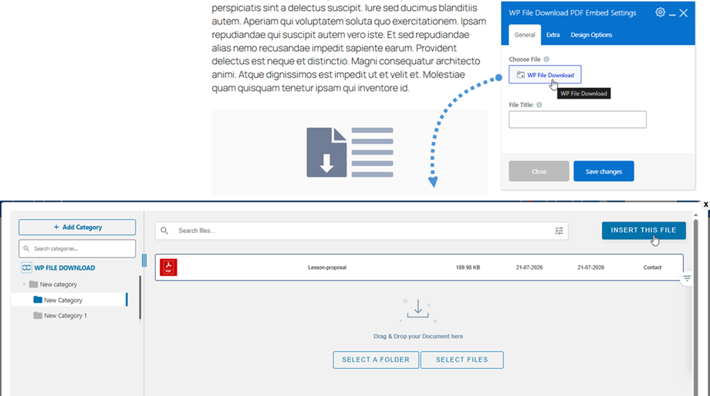This screenshot has height=396, width=710.
Task: Click the search files magnifier icon
Action: point(164,231)
